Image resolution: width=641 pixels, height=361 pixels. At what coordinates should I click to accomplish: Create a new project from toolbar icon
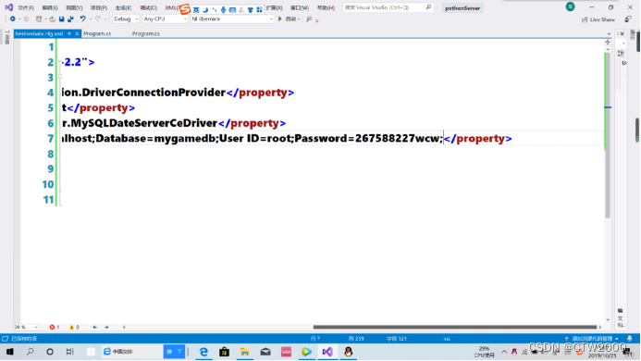(x=39, y=19)
